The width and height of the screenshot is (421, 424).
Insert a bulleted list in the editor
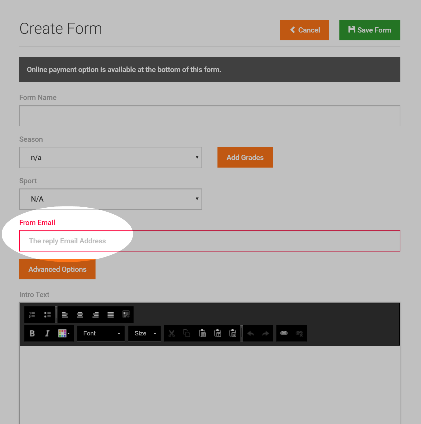pyautogui.click(x=47, y=315)
